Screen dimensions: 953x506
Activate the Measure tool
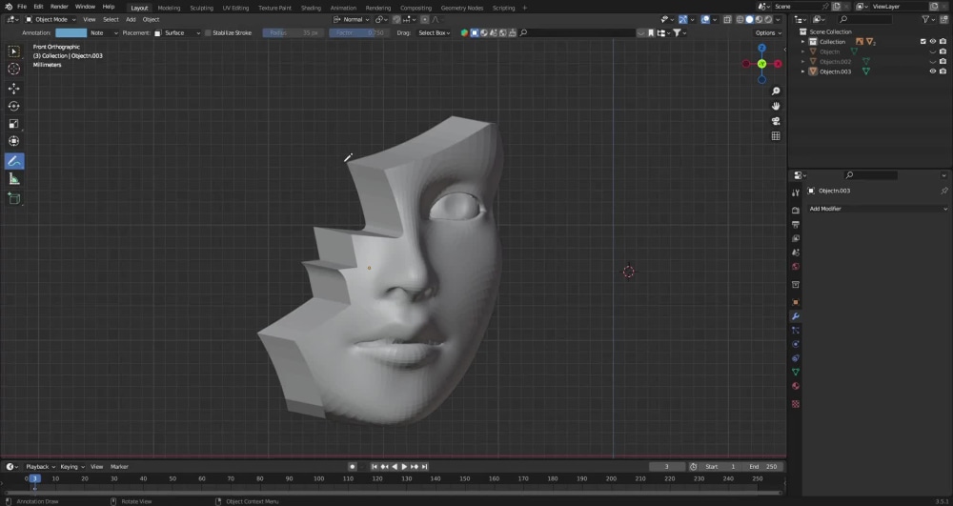[14, 179]
